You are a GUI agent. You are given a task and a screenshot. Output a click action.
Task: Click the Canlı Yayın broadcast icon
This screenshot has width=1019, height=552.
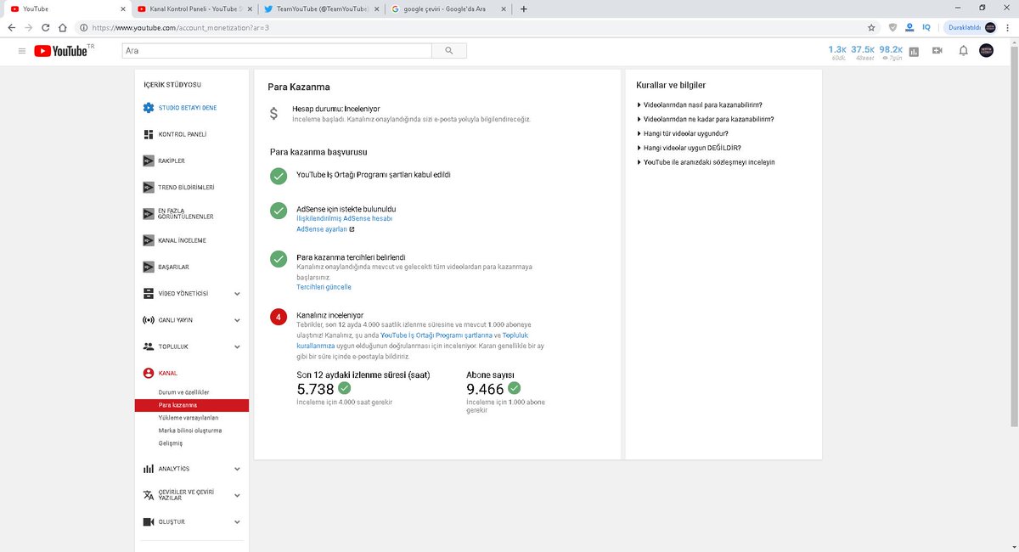(x=149, y=320)
